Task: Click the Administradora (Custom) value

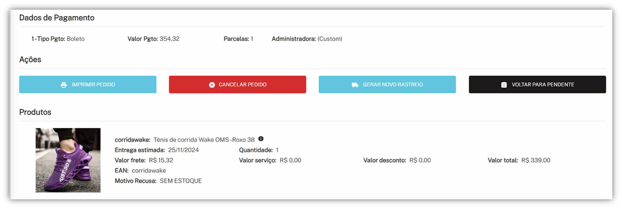Action: [x=330, y=39]
